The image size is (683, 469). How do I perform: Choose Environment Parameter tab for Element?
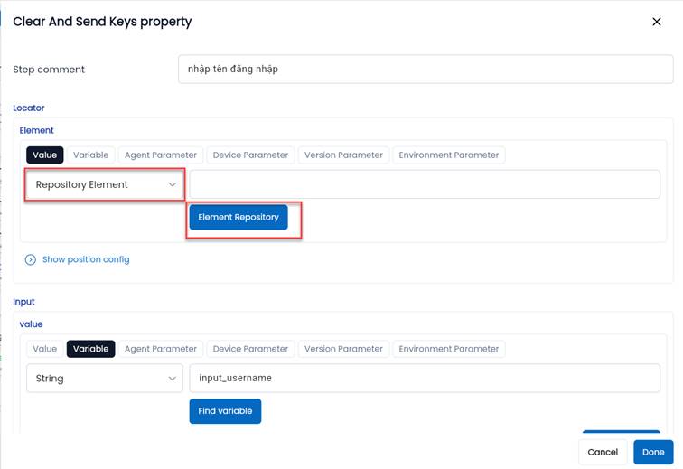coord(448,155)
